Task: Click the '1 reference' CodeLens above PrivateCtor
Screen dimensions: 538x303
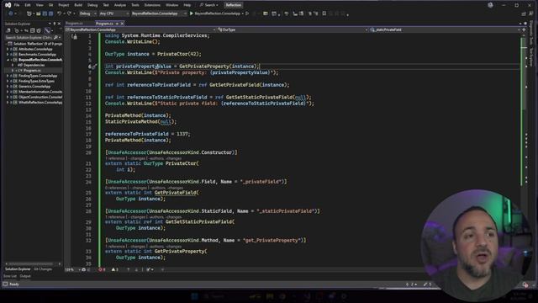Action: click(116, 158)
